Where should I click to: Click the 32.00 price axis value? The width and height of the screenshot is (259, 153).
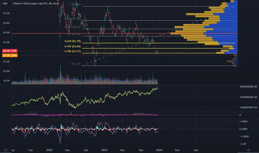6,13
